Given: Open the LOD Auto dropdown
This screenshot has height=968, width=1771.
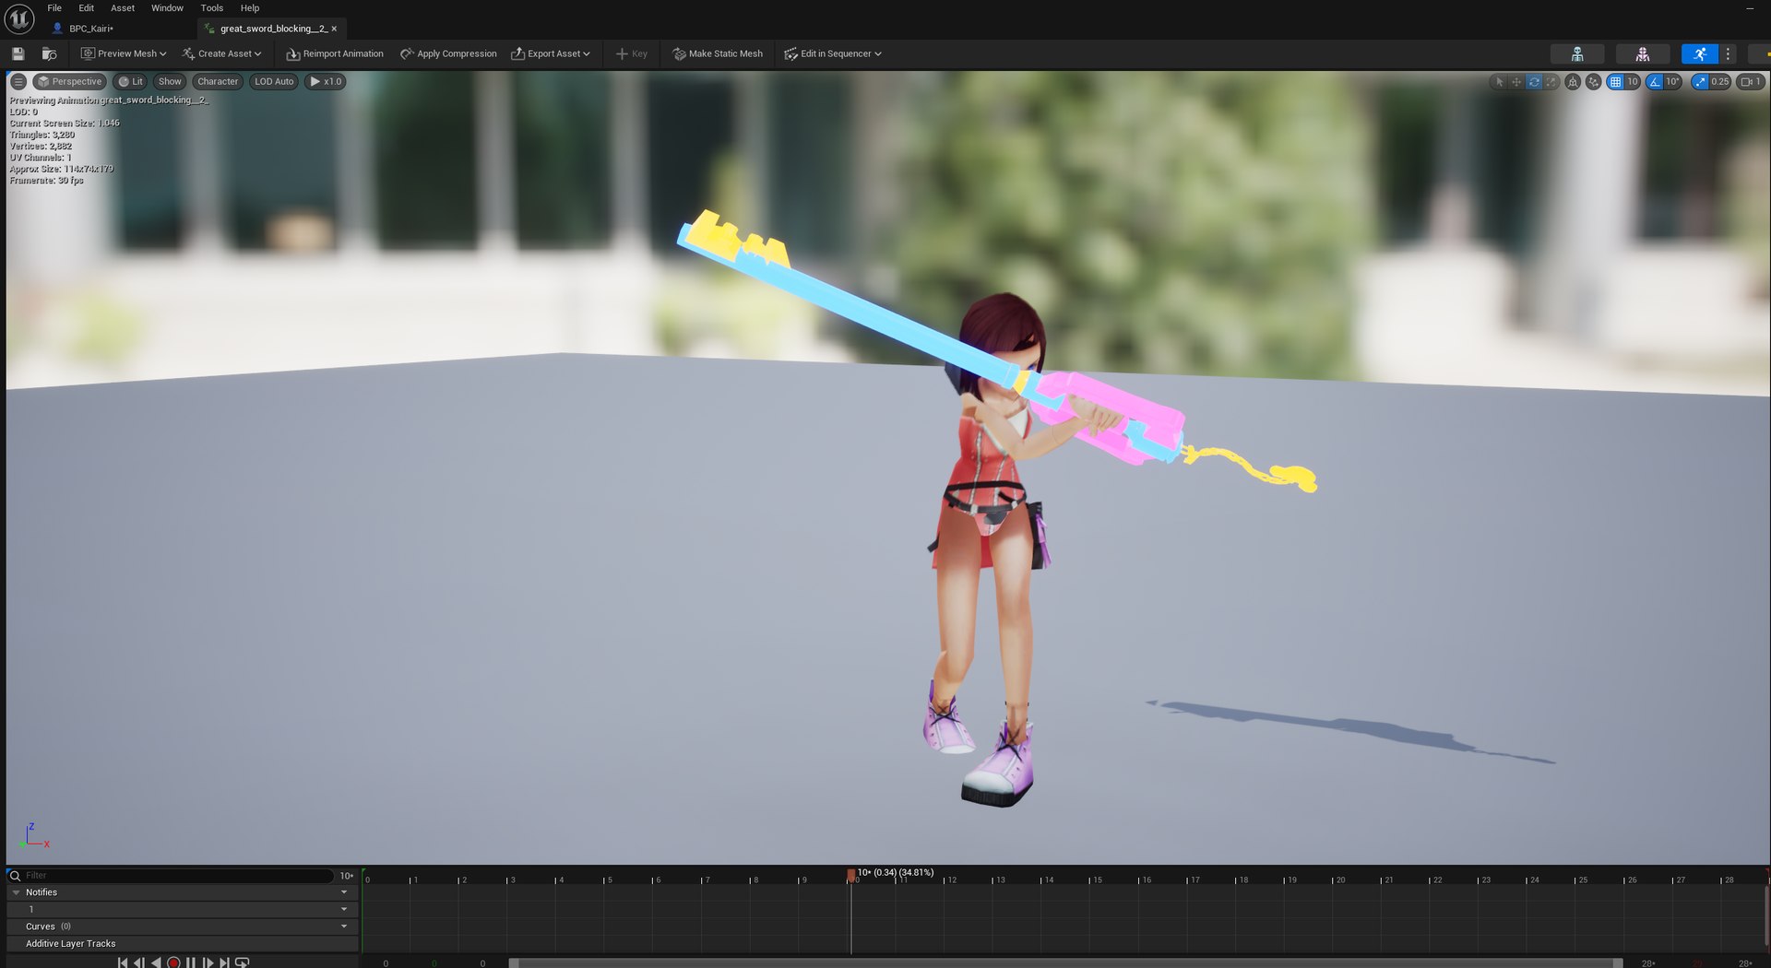Looking at the screenshot, I should coord(274,81).
